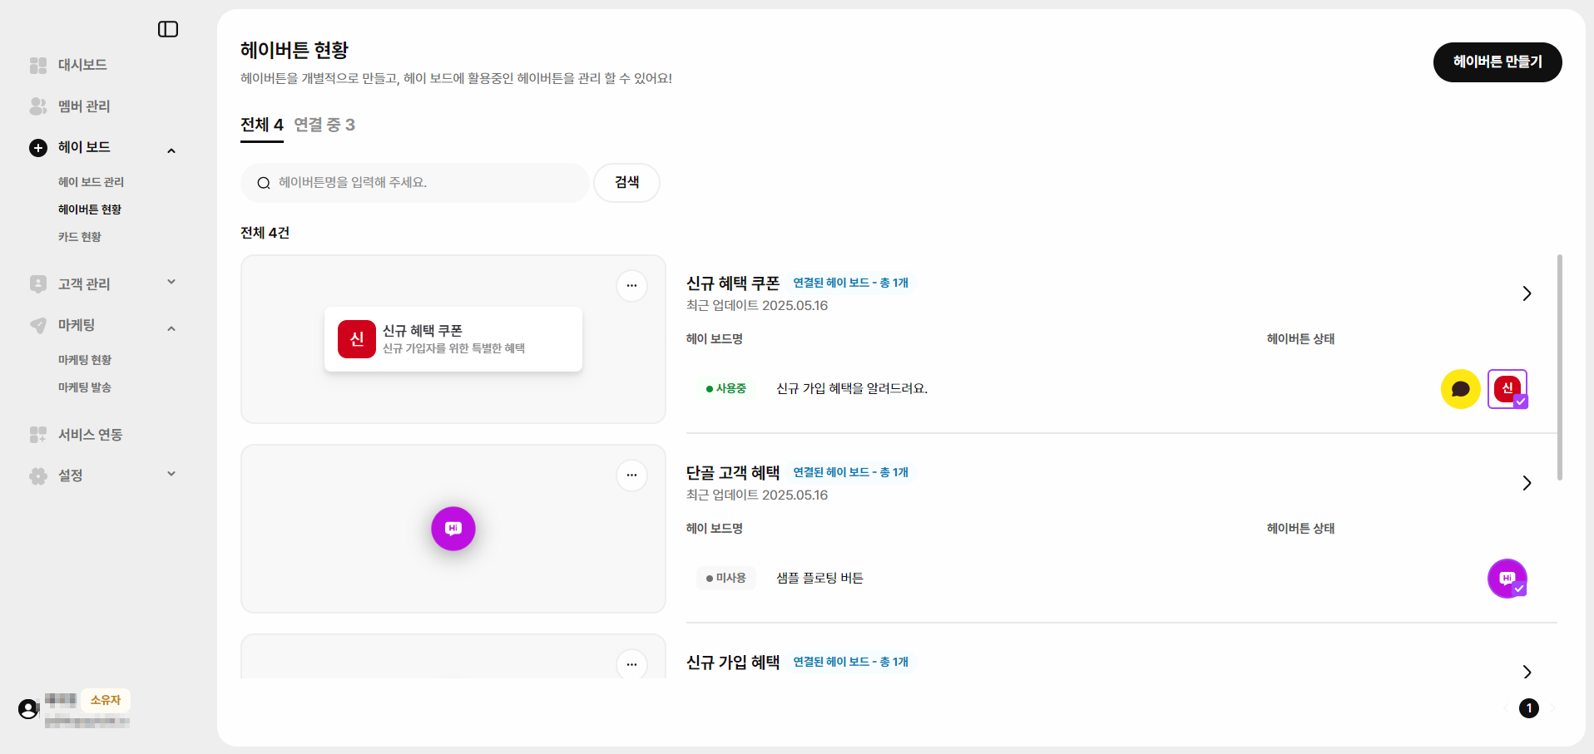
Task: Open 멤버 관리 from the sidebar
Action: click(84, 106)
